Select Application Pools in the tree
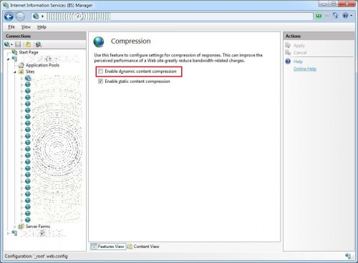The width and height of the screenshot is (358, 263). [42, 65]
